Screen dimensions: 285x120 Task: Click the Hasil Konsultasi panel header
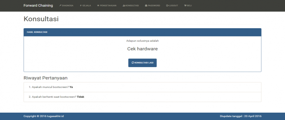[x=142, y=32]
